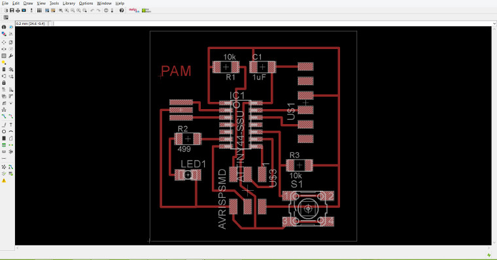Click the Zoom in magnifier icon
Viewport: 497px width, 260px height.
(67, 10)
